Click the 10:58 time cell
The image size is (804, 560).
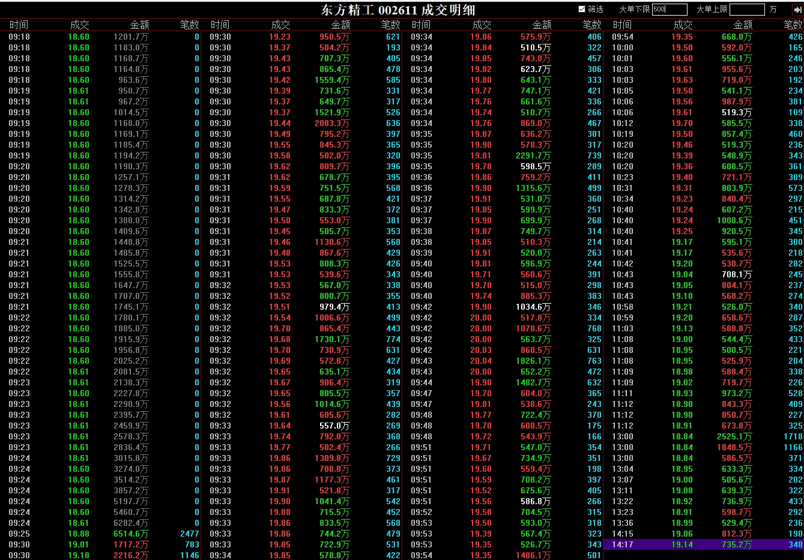(x=623, y=307)
